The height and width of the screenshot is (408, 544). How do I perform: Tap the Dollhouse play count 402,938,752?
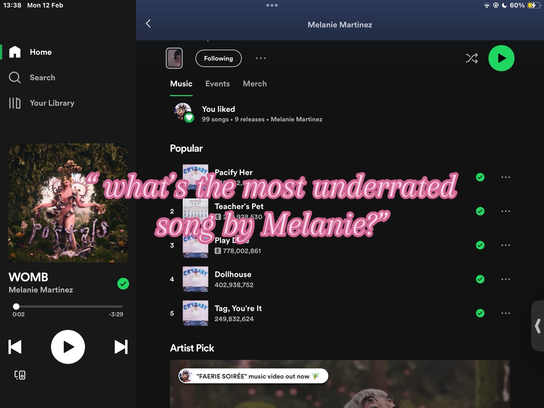pos(234,285)
